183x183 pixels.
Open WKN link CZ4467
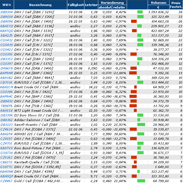(7, 181)
